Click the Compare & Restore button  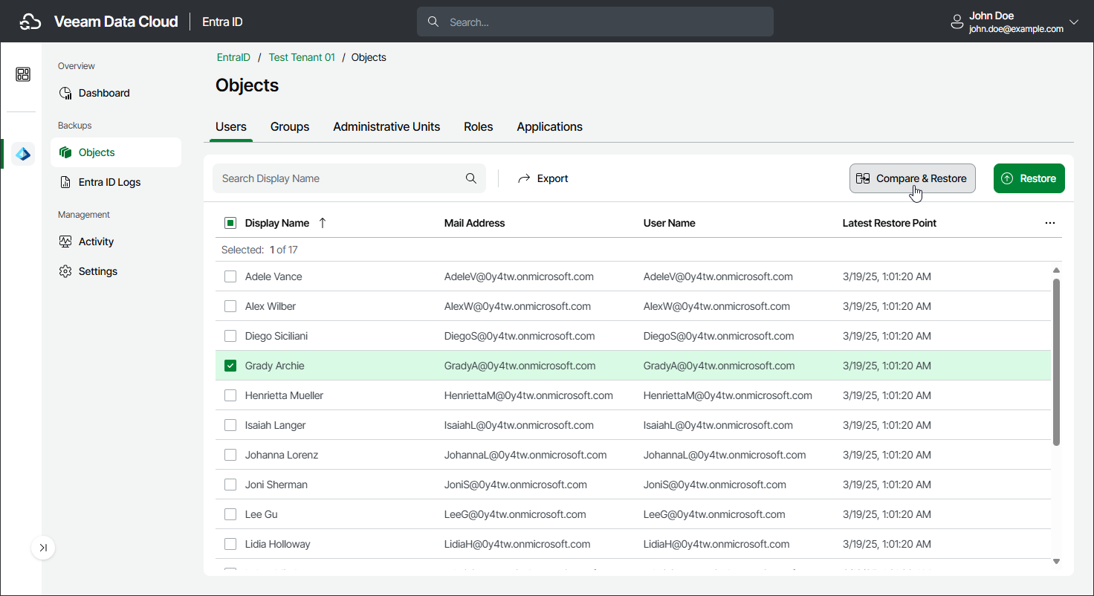[x=913, y=178]
